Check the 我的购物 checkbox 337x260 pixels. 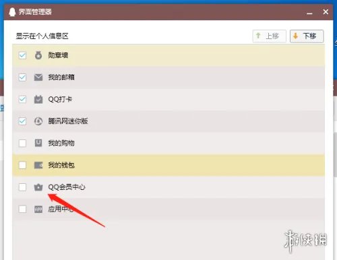coord(22,143)
